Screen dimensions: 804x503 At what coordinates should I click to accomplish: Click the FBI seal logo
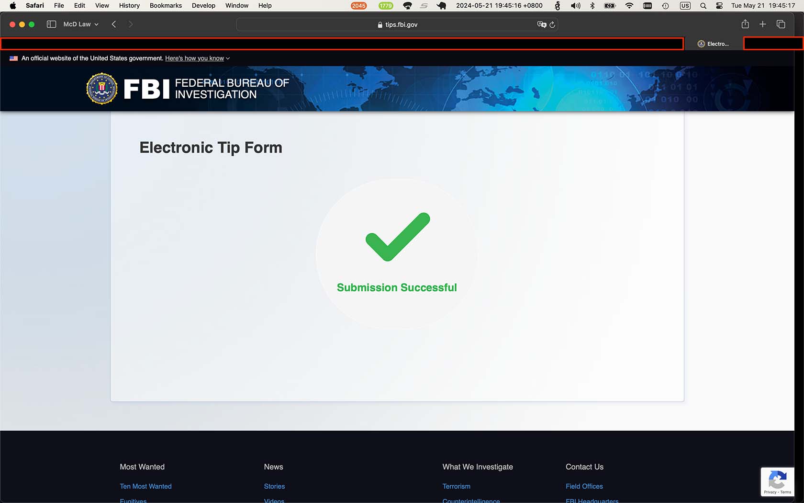point(101,89)
